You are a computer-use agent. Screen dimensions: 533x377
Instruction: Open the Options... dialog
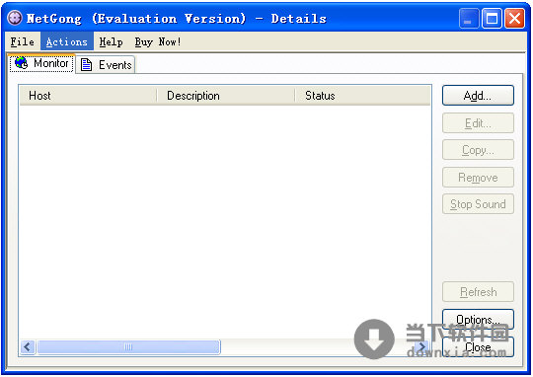tap(478, 319)
